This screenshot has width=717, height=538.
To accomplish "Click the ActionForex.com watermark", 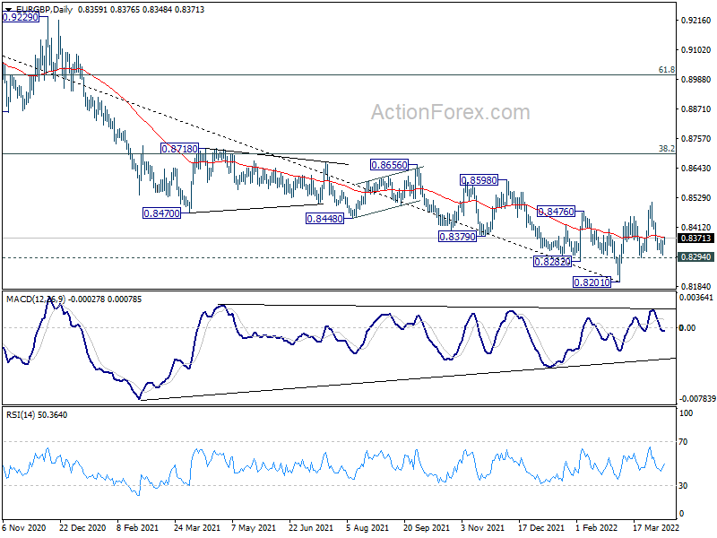I will point(451,112).
